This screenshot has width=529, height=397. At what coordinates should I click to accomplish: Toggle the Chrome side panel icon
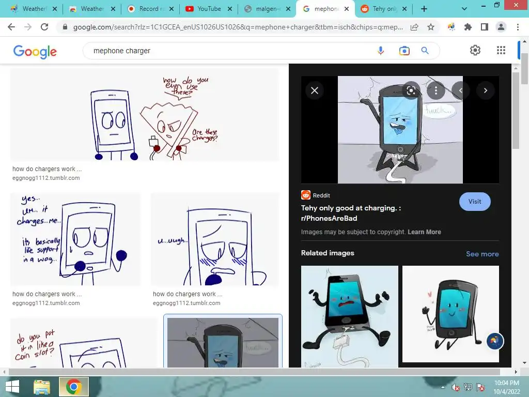click(485, 27)
